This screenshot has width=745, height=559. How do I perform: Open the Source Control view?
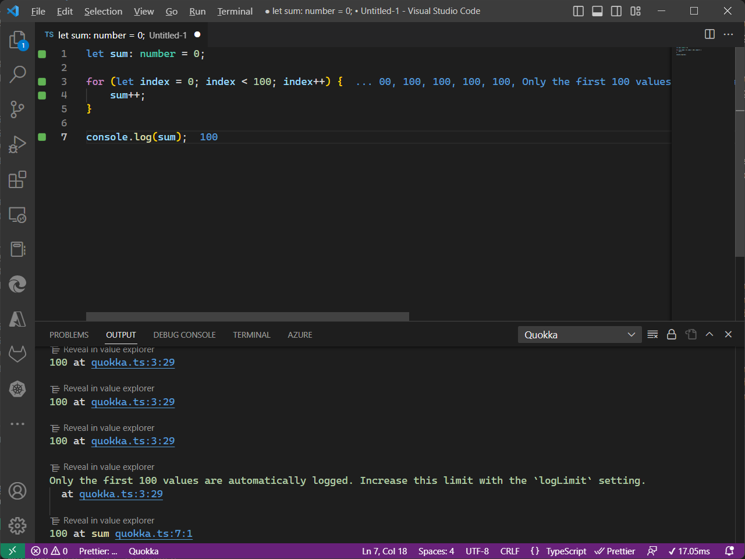pyautogui.click(x=17, y=109)
